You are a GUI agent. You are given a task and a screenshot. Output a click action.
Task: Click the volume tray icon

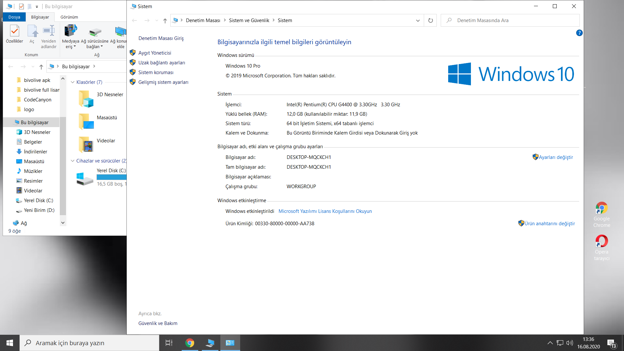(x=569, y=343)
